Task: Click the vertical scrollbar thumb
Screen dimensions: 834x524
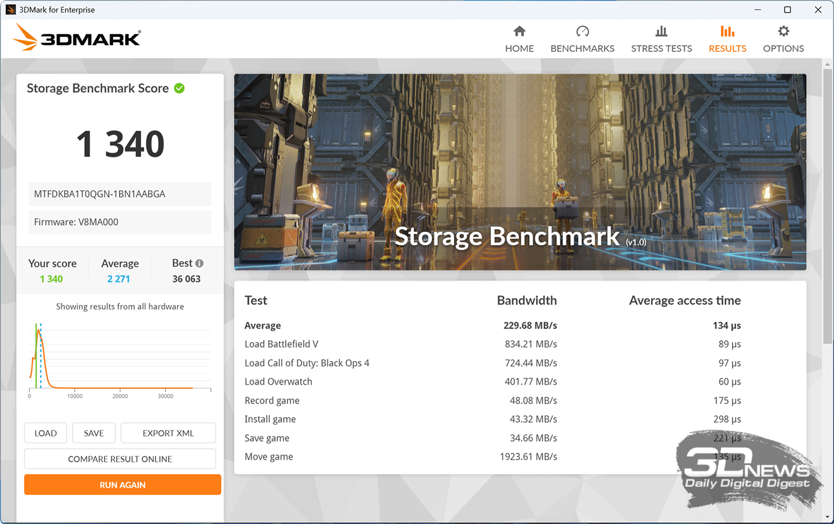Action: pos(827,207)
